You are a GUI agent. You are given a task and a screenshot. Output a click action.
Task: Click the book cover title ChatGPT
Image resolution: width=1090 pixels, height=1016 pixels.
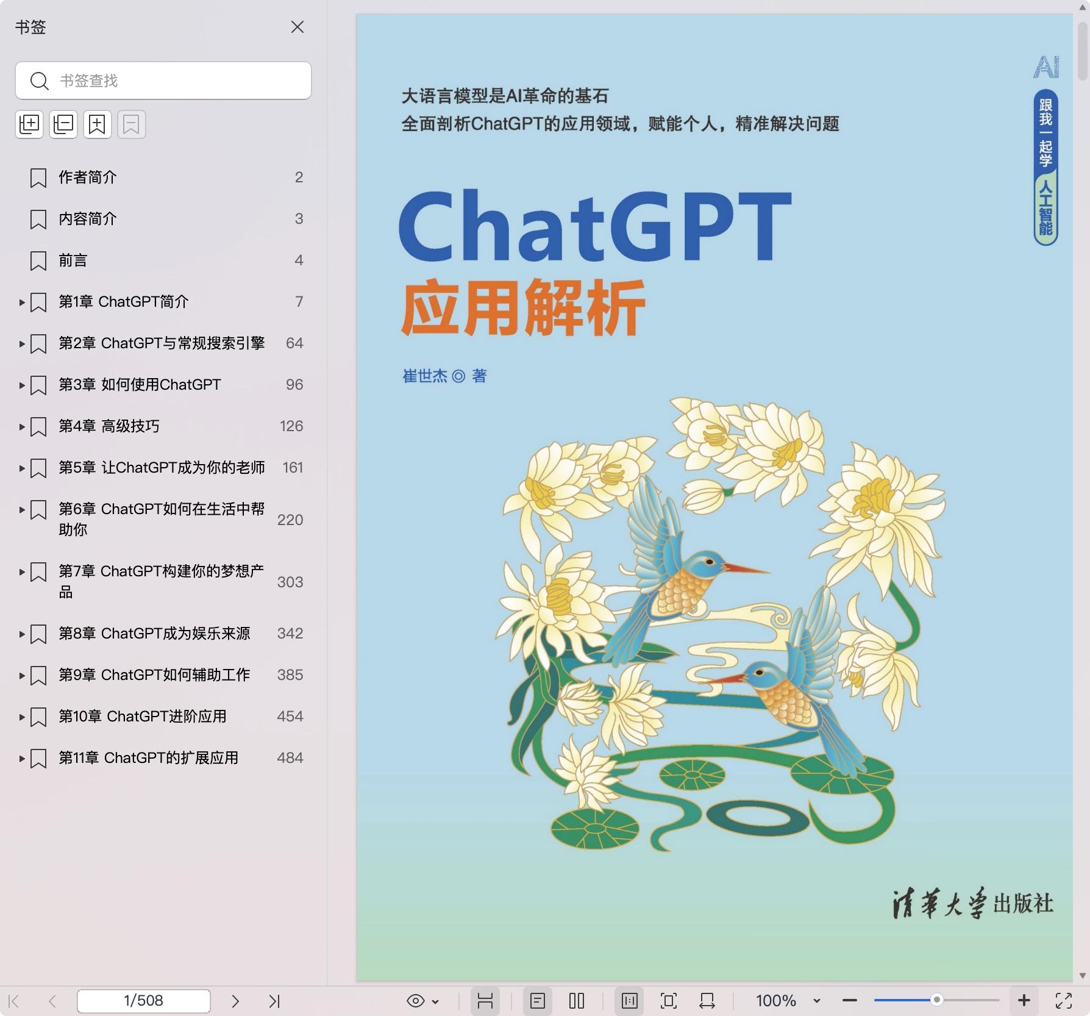595,226
